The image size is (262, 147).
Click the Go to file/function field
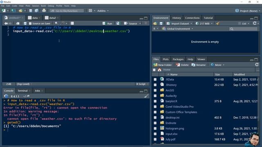coord(67,11)
